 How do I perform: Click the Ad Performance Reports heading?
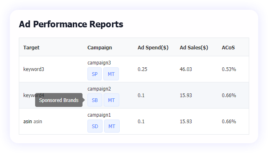(x=71, y=24)
